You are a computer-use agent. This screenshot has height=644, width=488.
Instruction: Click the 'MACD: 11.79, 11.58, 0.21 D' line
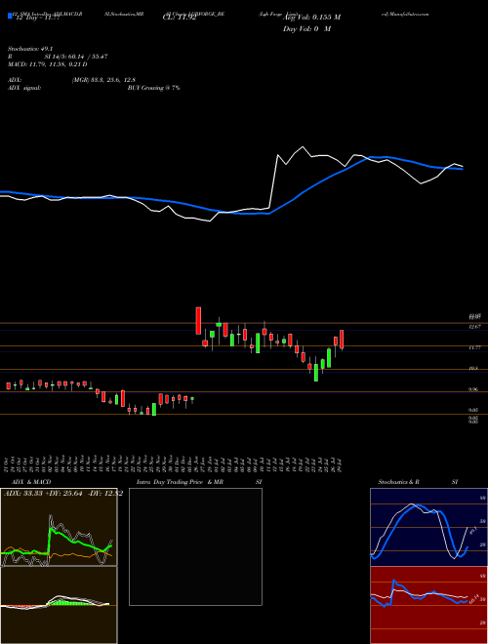point(47,64)
